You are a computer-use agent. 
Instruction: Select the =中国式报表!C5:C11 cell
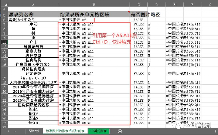pyautogui.click(x=183, y=33)
